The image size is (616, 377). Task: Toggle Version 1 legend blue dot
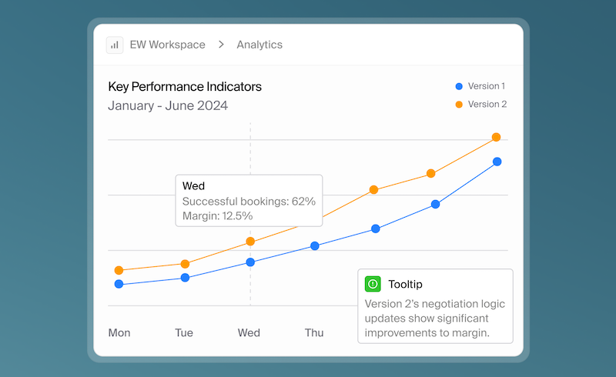tap(459, 86)
